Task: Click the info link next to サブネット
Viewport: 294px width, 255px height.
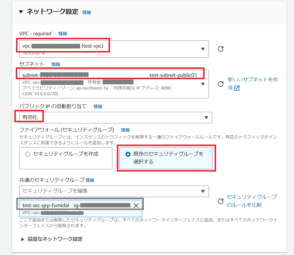Action: click(x=56, y=64)
